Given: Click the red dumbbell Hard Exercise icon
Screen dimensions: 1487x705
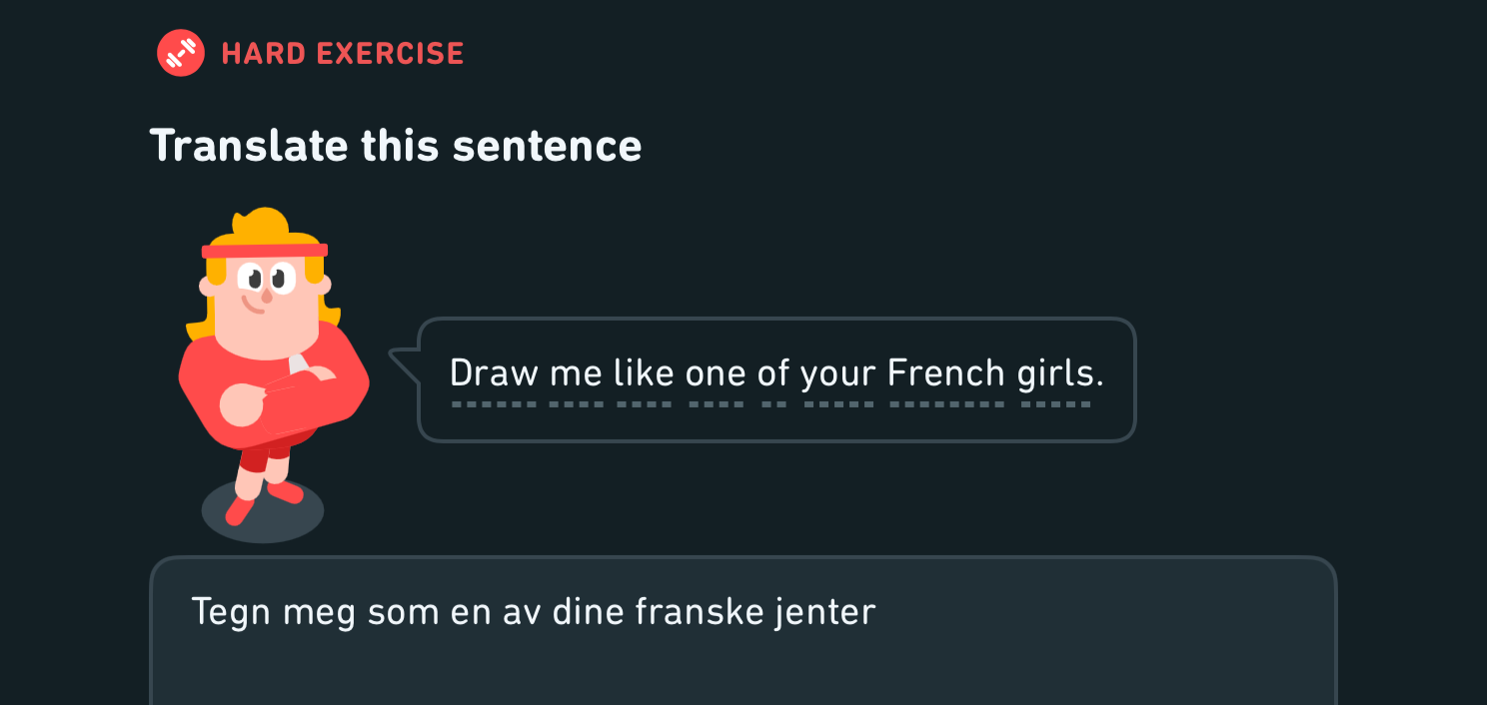Looking at the screenshot, I should pyautogui.click(x=181, y=53).
